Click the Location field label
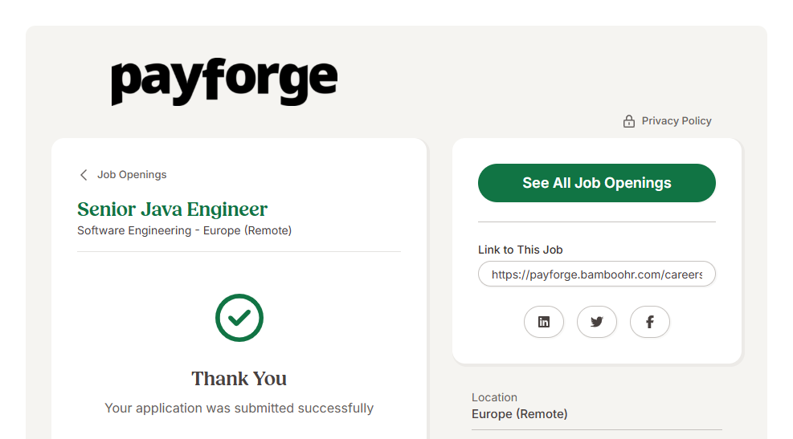 (x=494, y=397)
